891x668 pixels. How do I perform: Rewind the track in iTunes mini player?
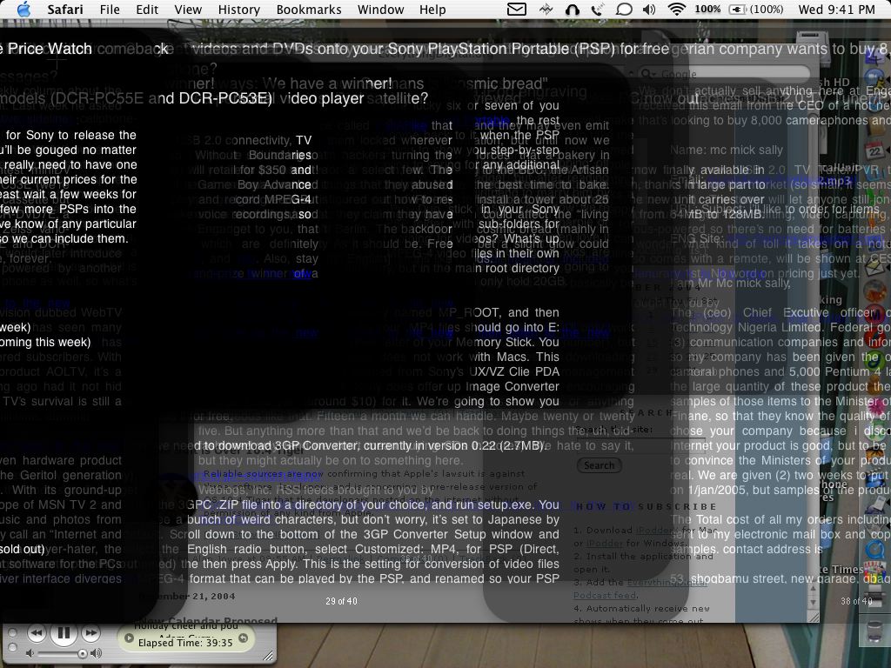[37, 633]
